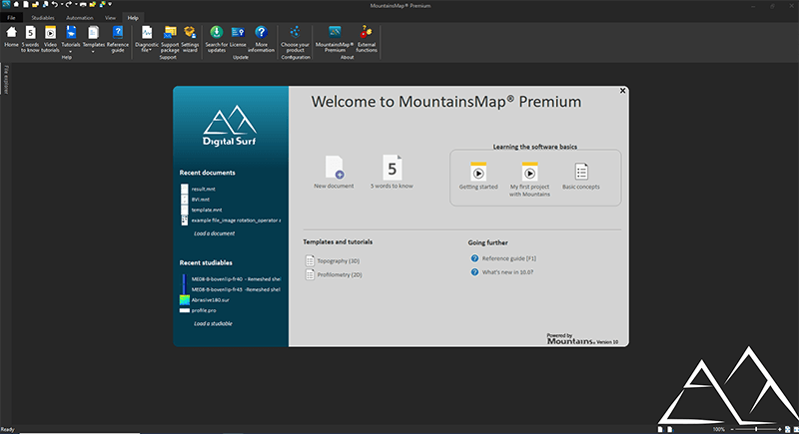Viewport: 799px width, 434px height.
Task: Open Basic concepts guide icon
Action: (581, 176)
